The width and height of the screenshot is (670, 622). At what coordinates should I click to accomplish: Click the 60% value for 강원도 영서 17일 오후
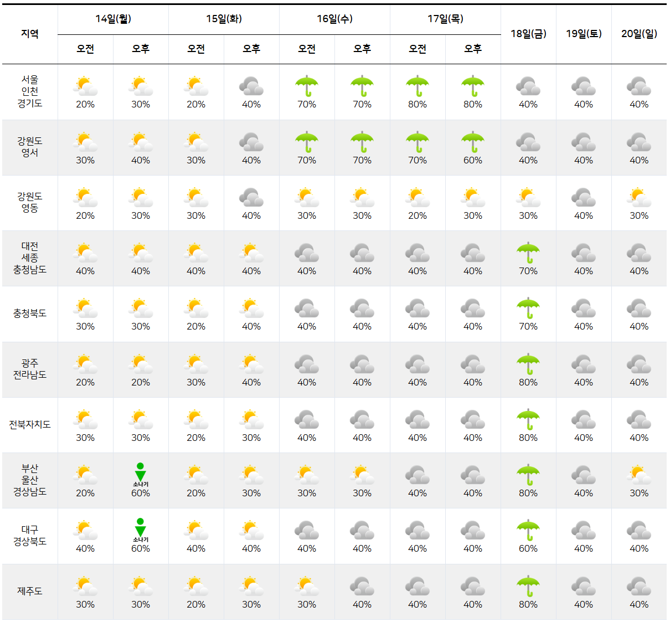(x=473, y=160)
